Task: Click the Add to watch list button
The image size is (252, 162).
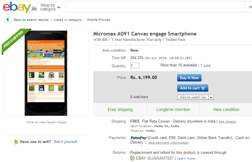Action: tap(193, 97)
